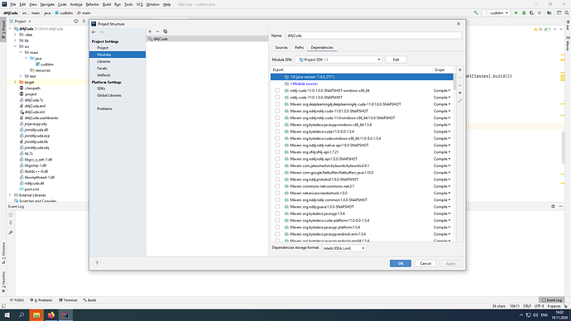Check export for Maven nd4j-native-api:1.0.0-SNAPSHOT
Viewport: 571px width, 321px height.
(x=277, y=146)
